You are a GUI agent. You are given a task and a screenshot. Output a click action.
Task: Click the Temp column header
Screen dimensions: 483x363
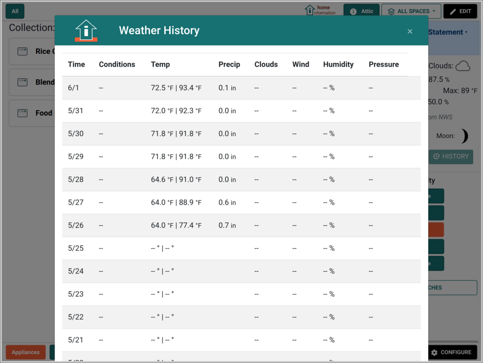pos(160,64)
